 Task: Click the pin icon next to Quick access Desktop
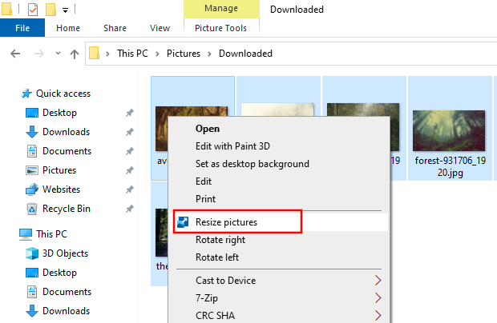[129, 113]
